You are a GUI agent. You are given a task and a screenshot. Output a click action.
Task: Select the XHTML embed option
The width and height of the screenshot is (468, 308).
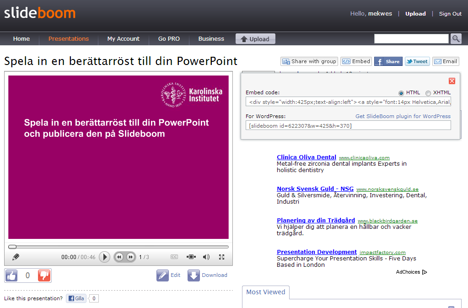click(x=428, y=93)
